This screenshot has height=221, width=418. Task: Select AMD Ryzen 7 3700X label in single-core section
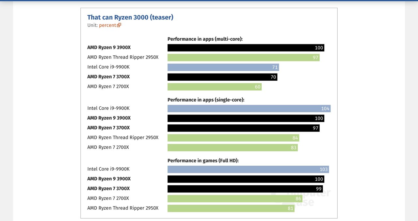pos(108,128)
